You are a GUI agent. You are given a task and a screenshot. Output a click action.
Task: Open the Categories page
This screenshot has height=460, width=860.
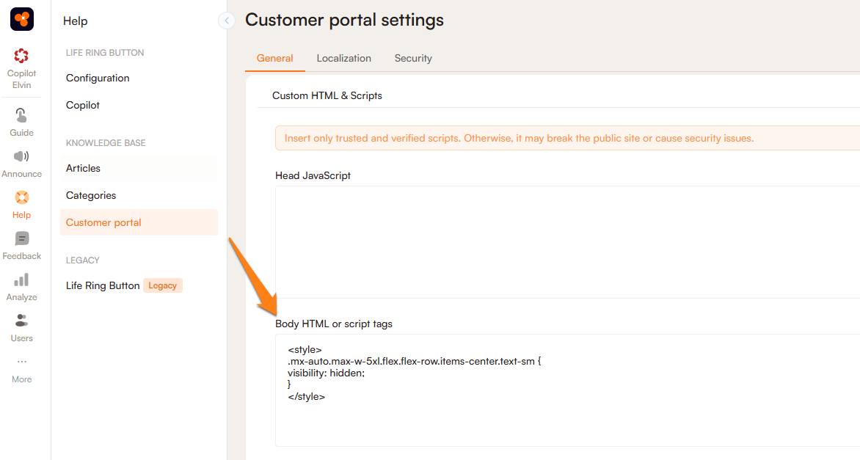pos(91,195)
